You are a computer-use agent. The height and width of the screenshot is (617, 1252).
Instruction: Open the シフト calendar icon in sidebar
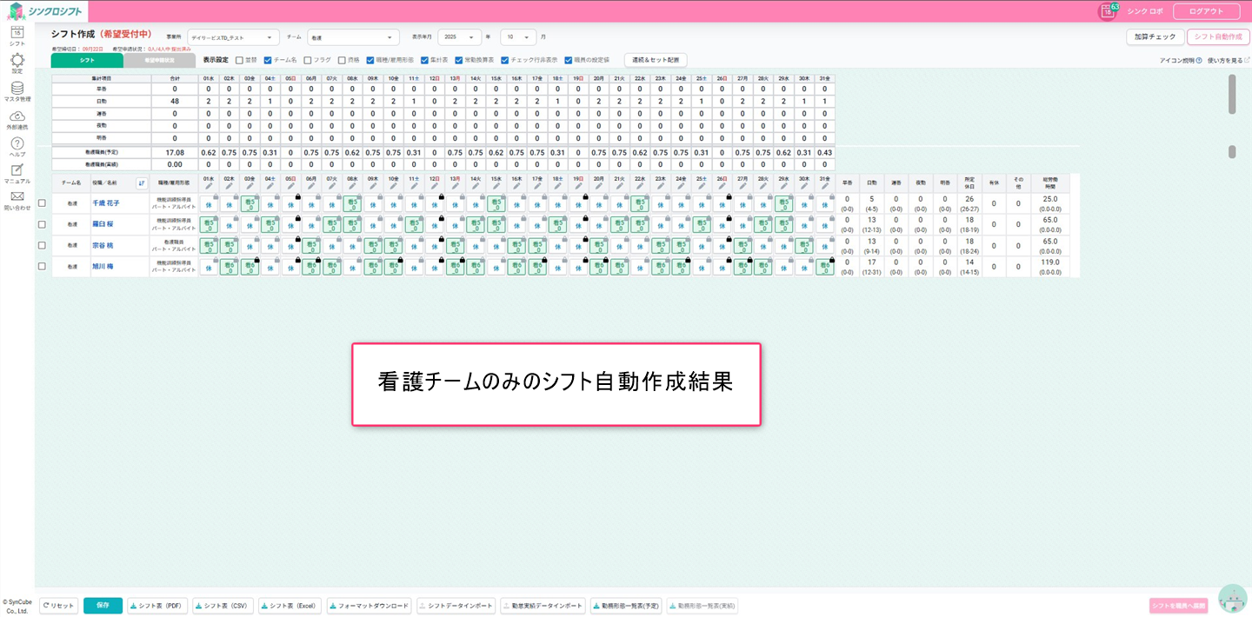[x=17, y=32]
